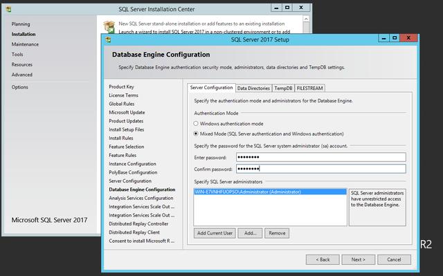This screenshot has width=443, height=276.
Task: Click License Terms setup step
Action: click(x=123, y=95)
